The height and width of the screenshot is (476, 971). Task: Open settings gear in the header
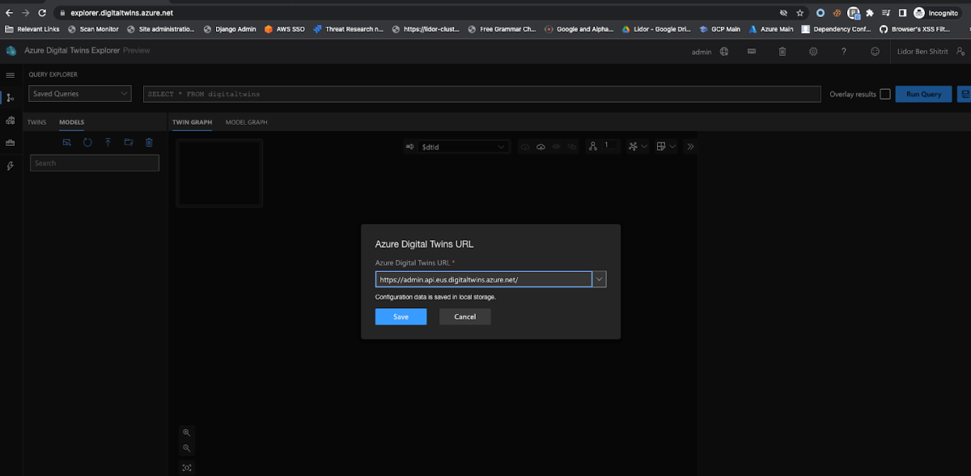pyautogui.click(x=813, y=51)
